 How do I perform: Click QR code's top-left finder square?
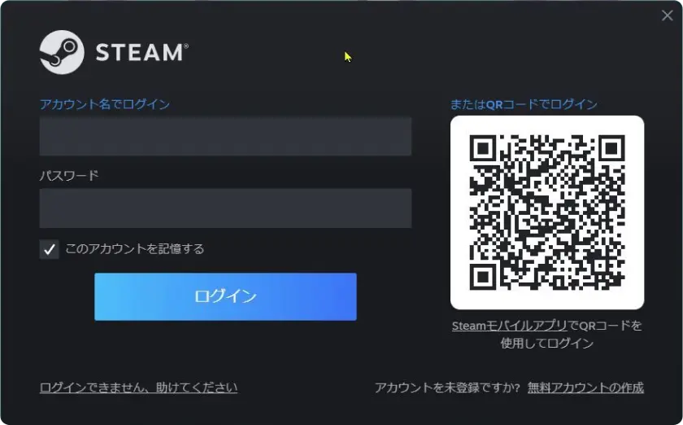pos(483,148)
